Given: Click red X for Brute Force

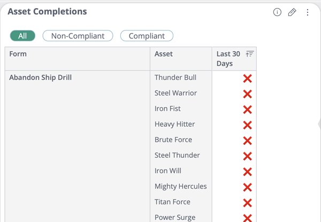Looking at the screenshot, I should [x=247, y=141].
